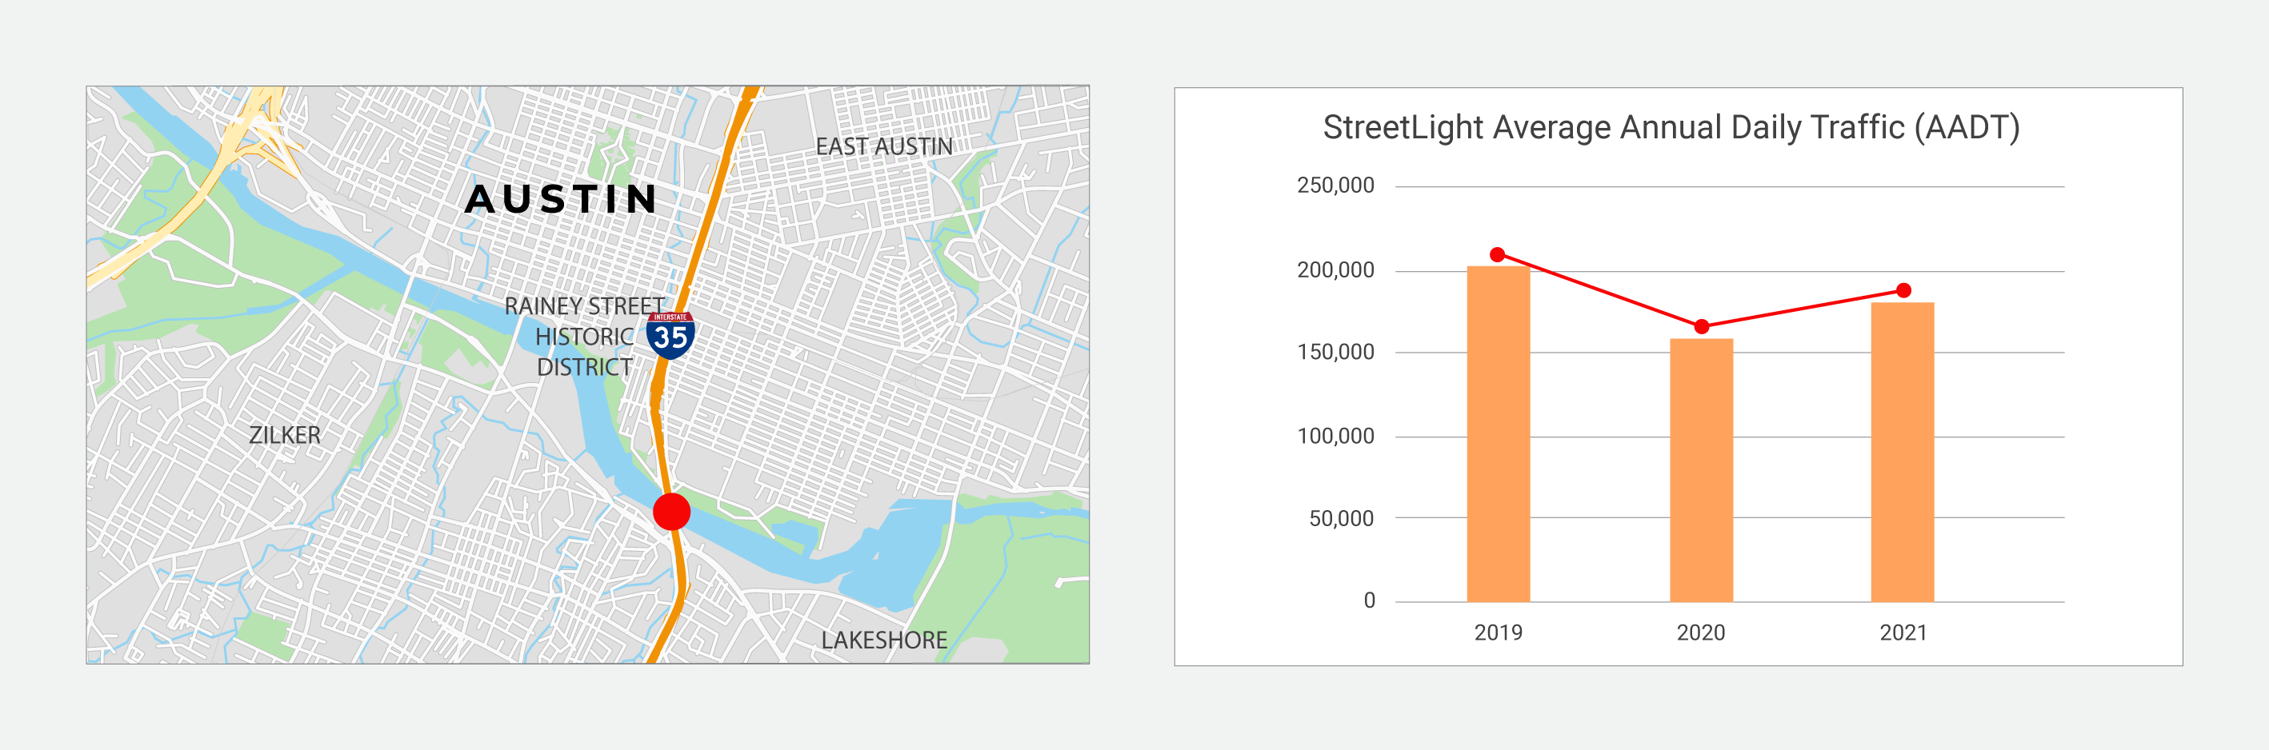Click the 50,000 y-axis label

[x=1342, y=518]
